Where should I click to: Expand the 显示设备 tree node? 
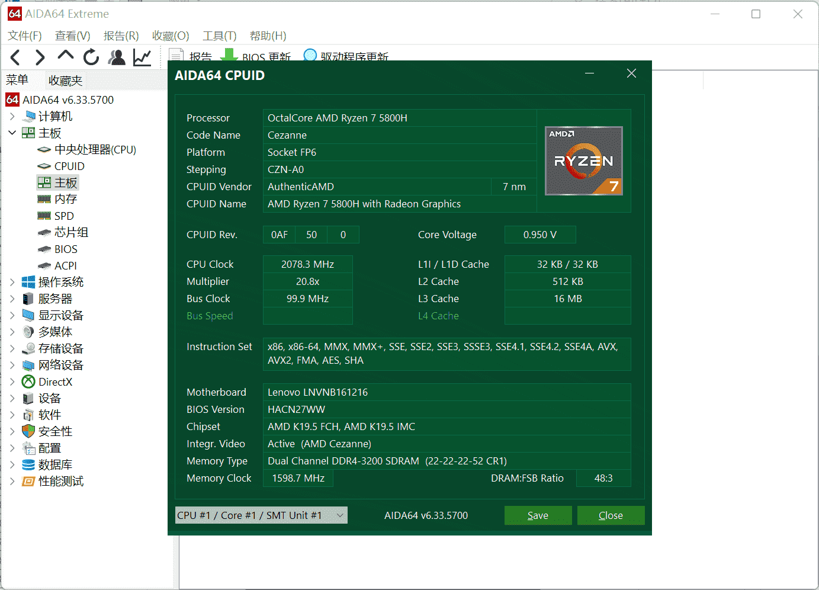[x=12, y=315]
